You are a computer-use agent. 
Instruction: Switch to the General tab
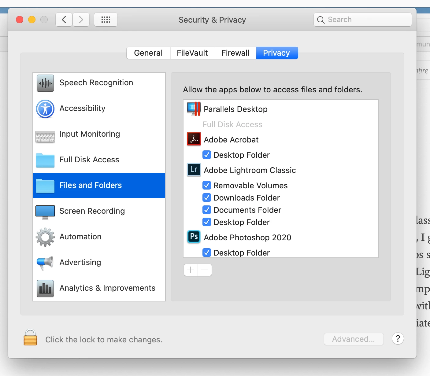pyautogui.click(x=148, y=53)
